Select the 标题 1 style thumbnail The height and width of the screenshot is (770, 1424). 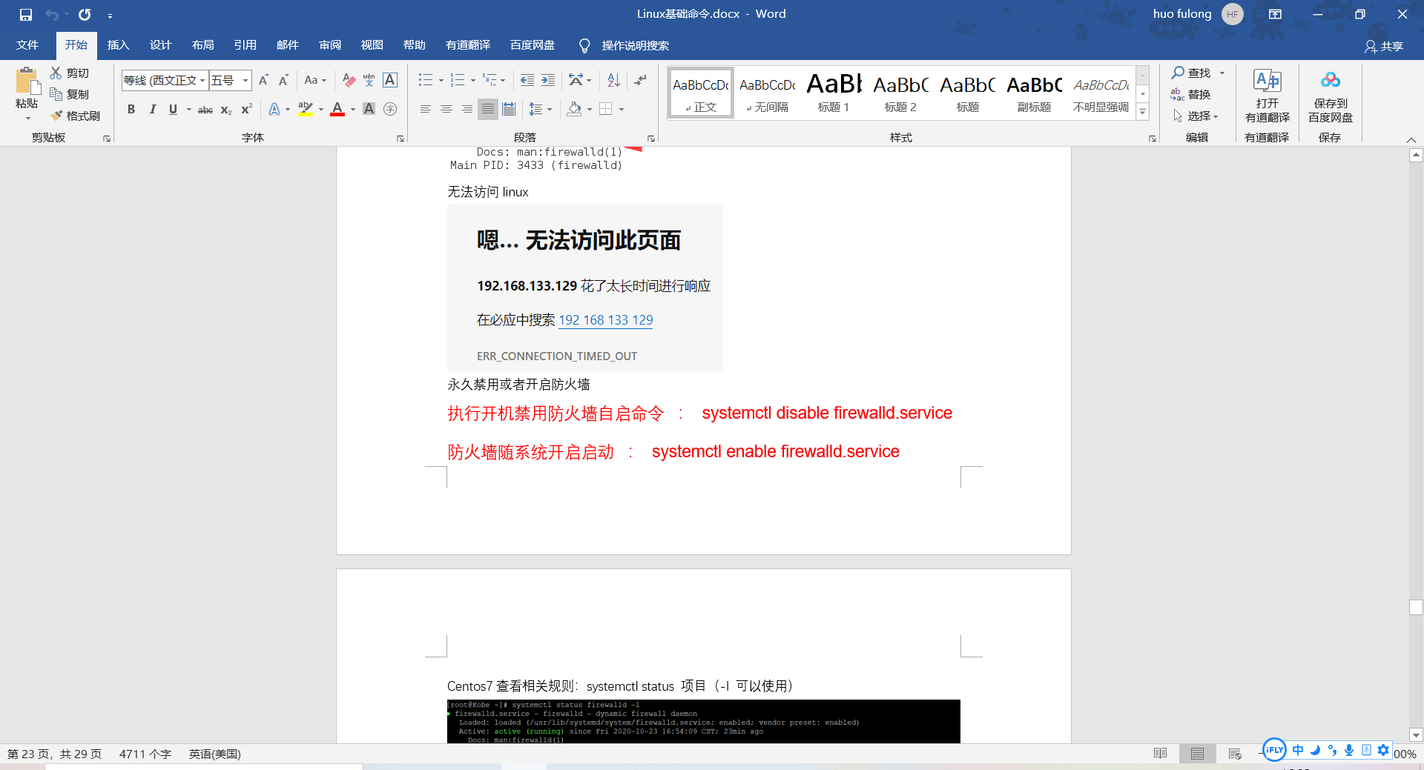pos(833,92)
